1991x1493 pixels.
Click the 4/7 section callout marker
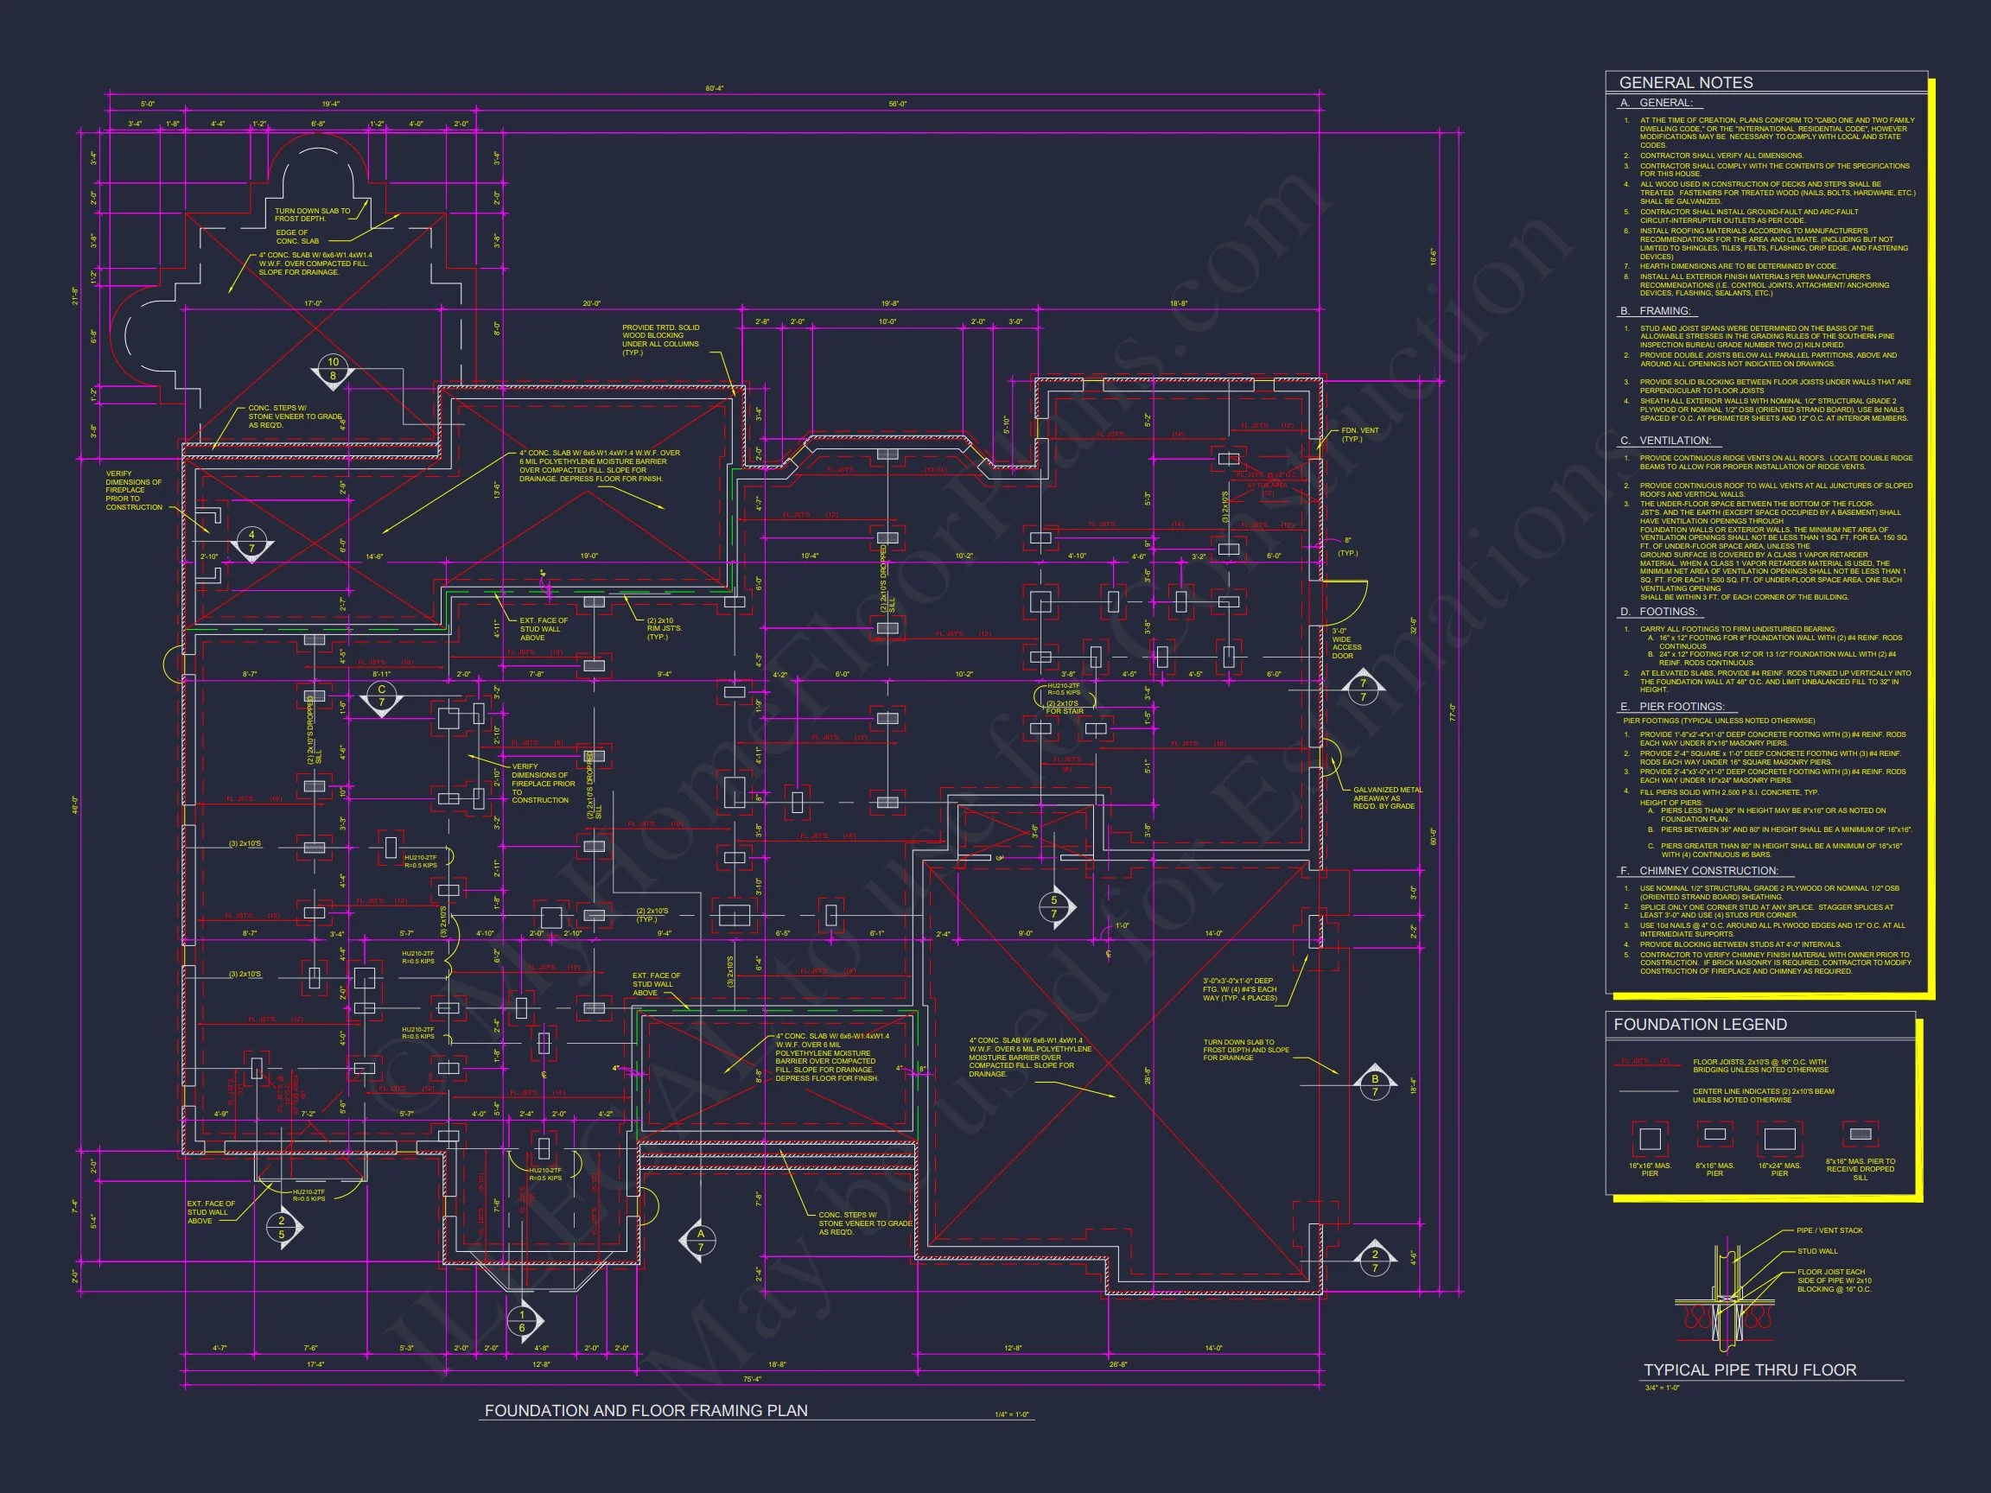(252, 542)
